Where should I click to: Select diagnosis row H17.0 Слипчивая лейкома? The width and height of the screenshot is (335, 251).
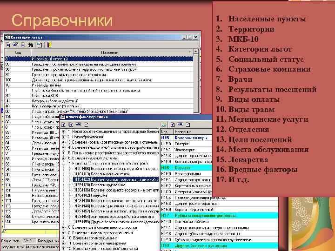[219, 222]
